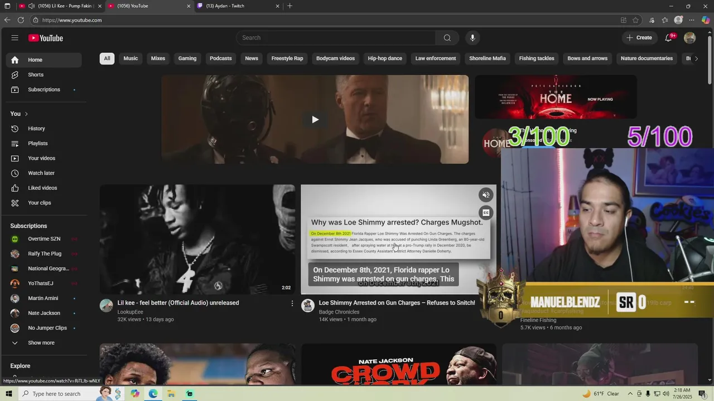Open the Nate Jackson Crowd Work thumbnail
714x401 pixels.
coord(398,364)
